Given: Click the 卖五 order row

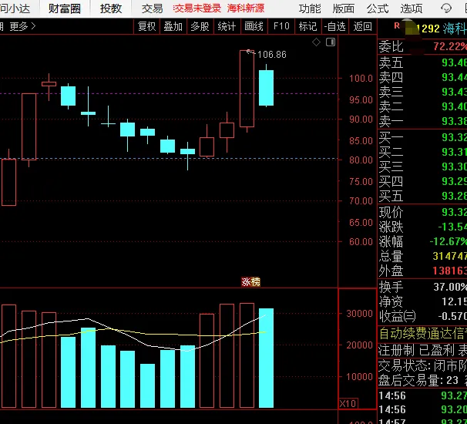Looking at the screenshot, I should (422, 62).
